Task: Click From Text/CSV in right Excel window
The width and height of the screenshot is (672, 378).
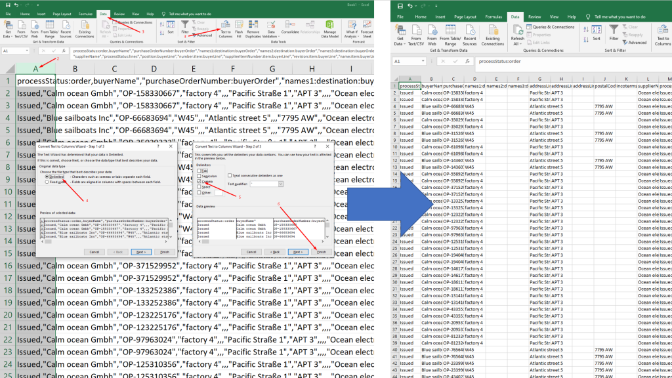Action: pyautogui.click(x=415, y=35)
